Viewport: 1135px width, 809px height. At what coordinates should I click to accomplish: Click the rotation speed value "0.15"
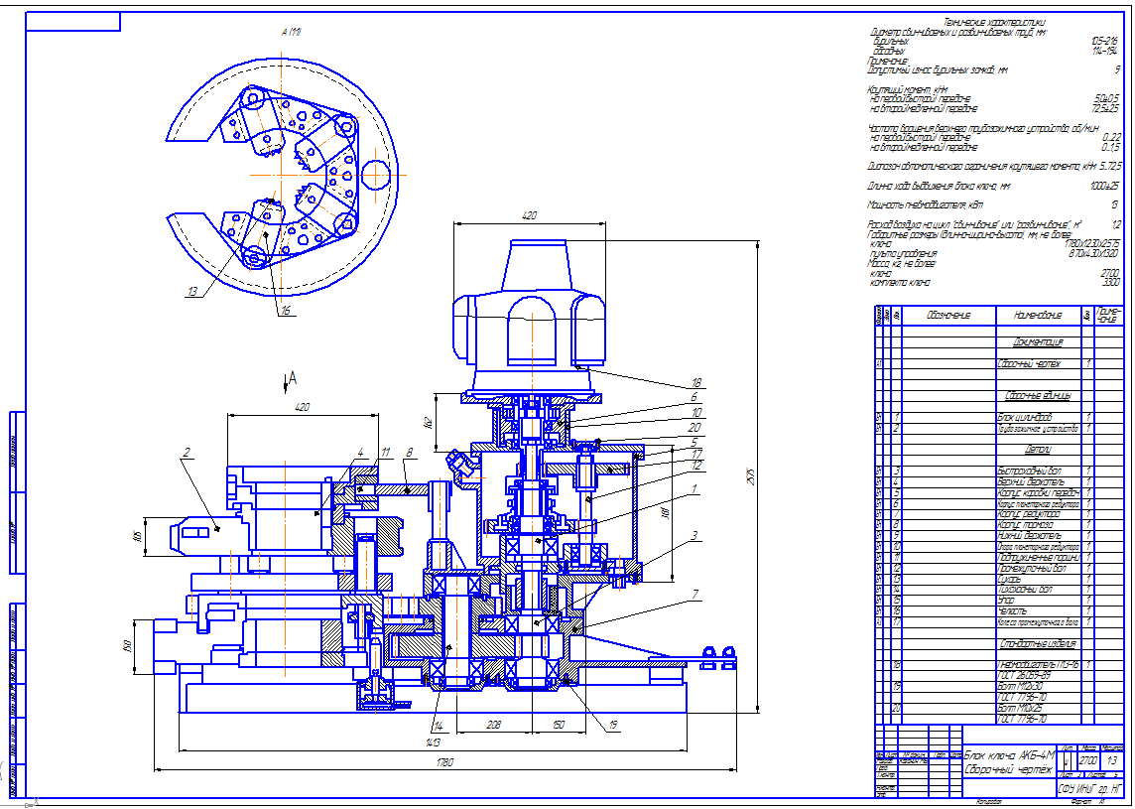click(x=1111, y=147)
